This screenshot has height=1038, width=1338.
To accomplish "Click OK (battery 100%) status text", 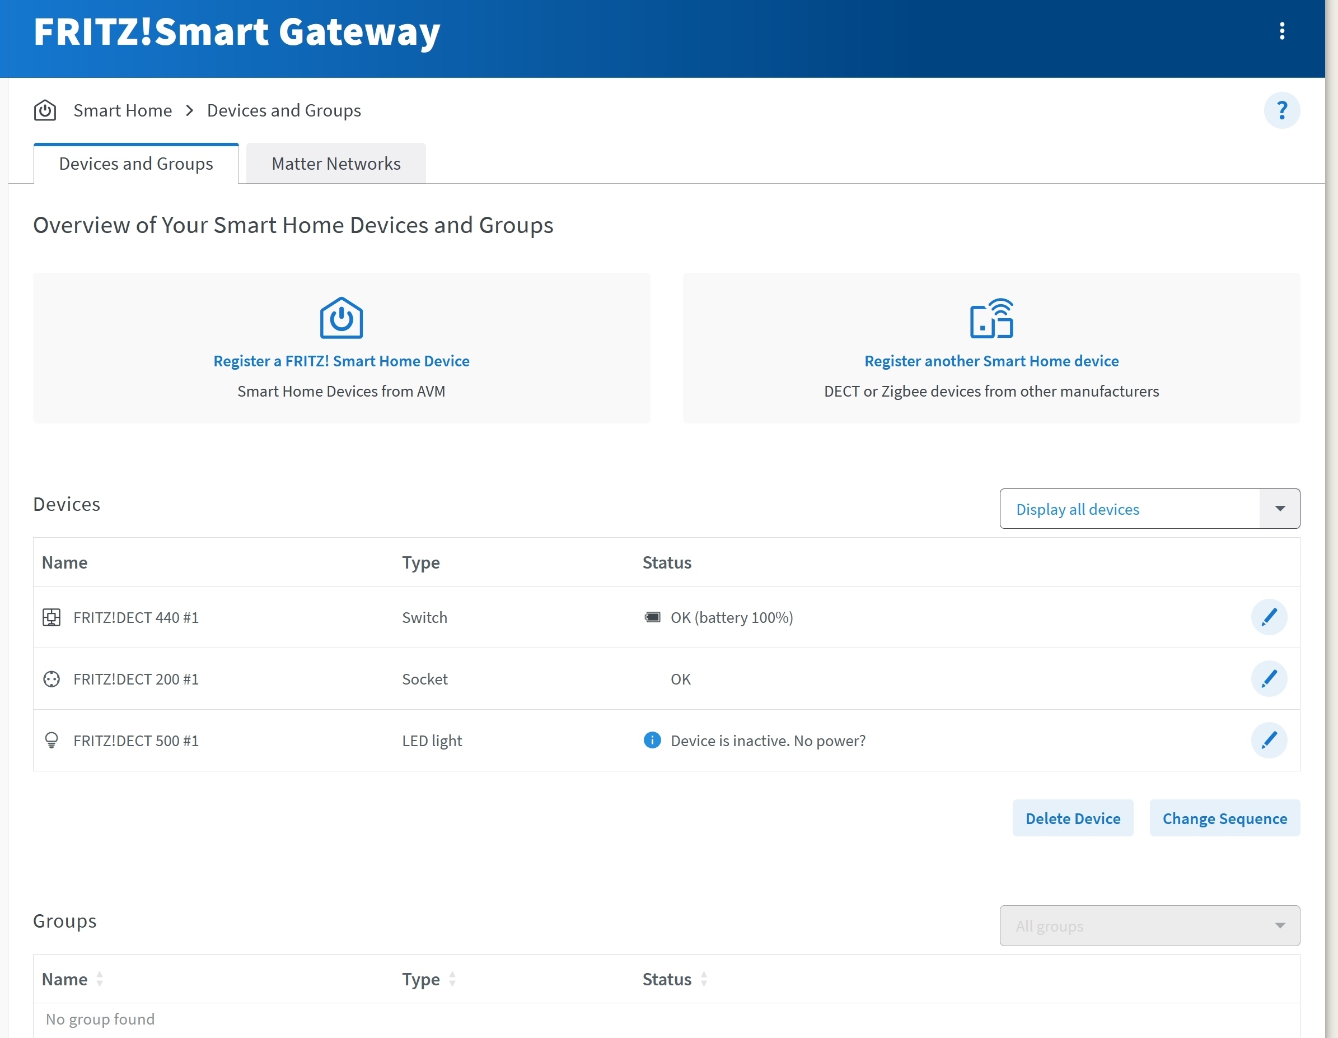I will click(x=732, y=618).
